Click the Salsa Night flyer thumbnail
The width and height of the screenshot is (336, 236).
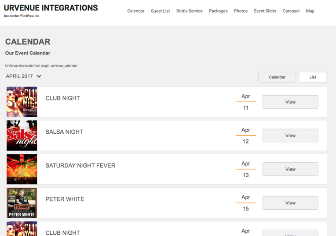pyautogui.click(x=22, y=136)
